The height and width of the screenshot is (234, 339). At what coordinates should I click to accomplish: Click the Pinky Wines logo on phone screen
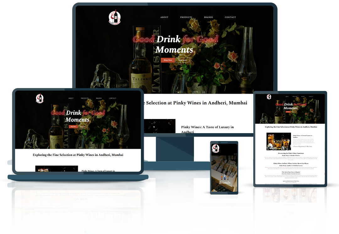[216, 148]
